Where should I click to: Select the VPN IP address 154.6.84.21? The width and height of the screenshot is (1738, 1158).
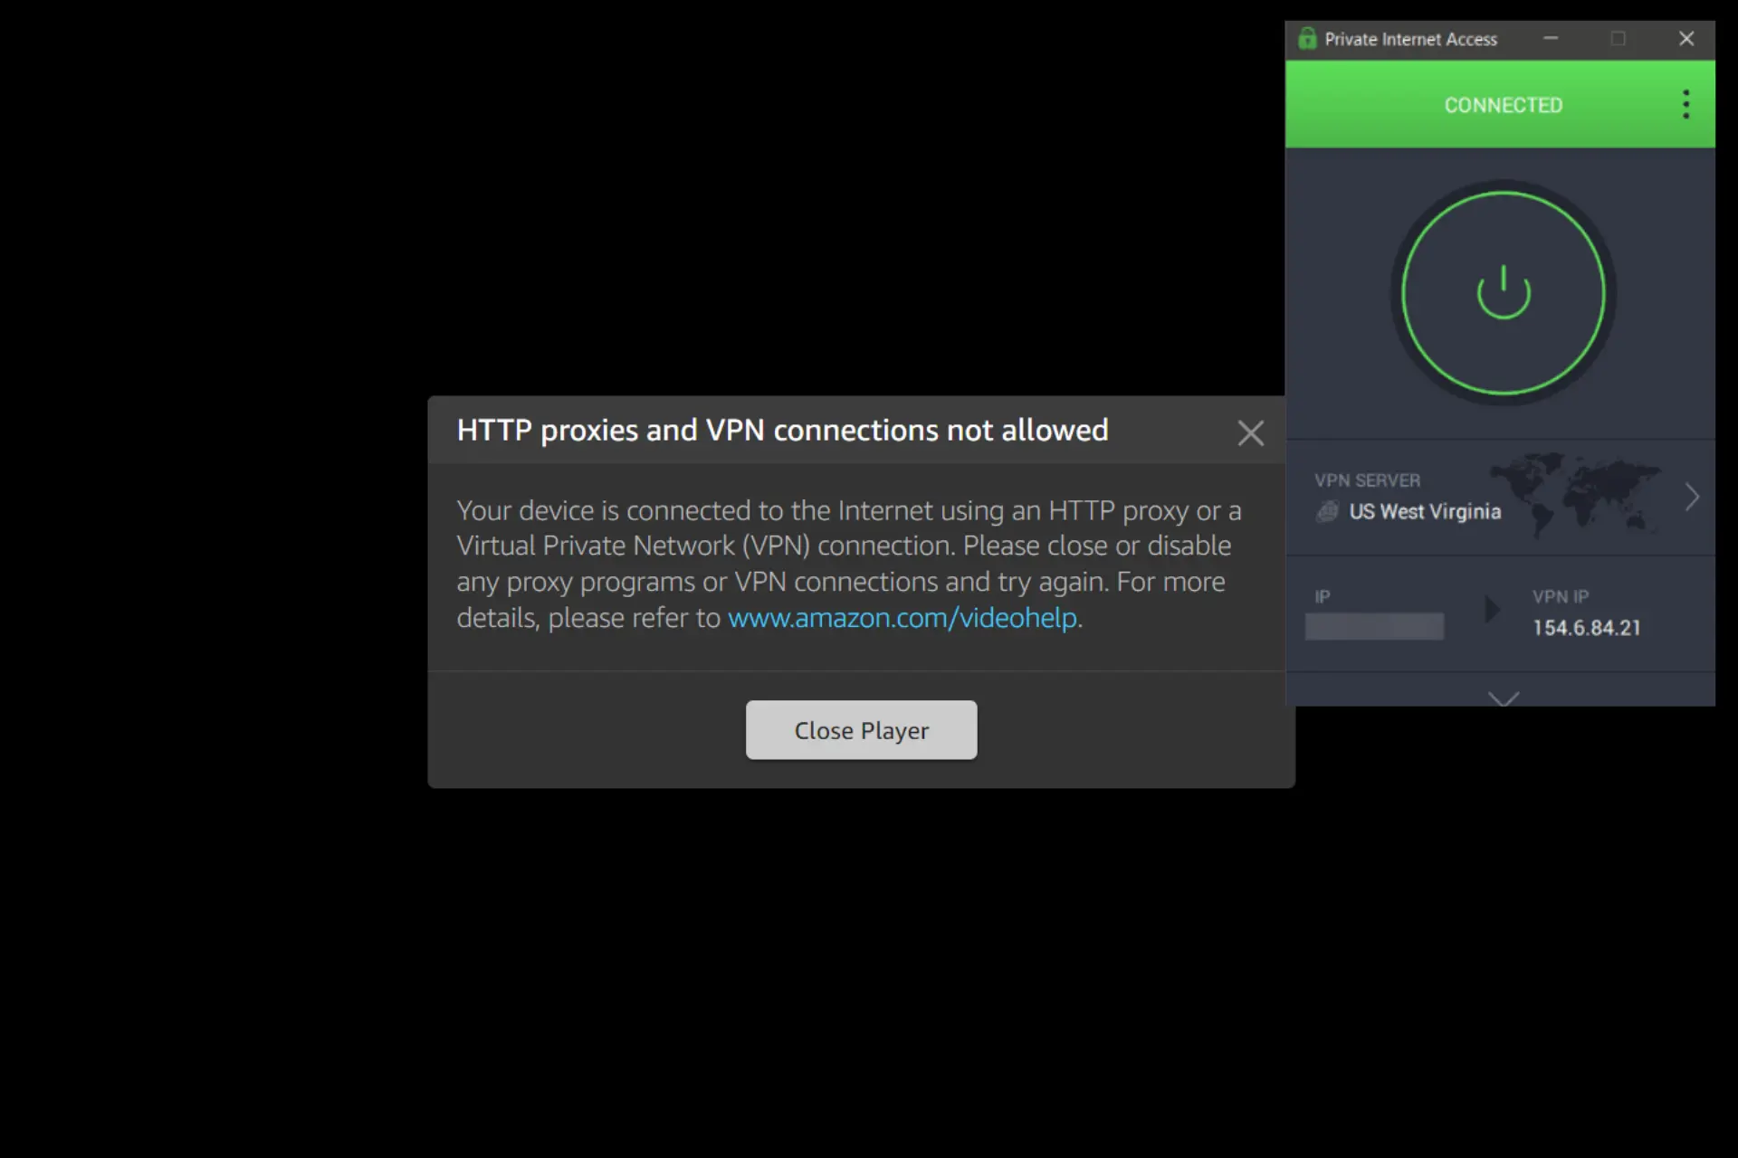[1583, 627]
